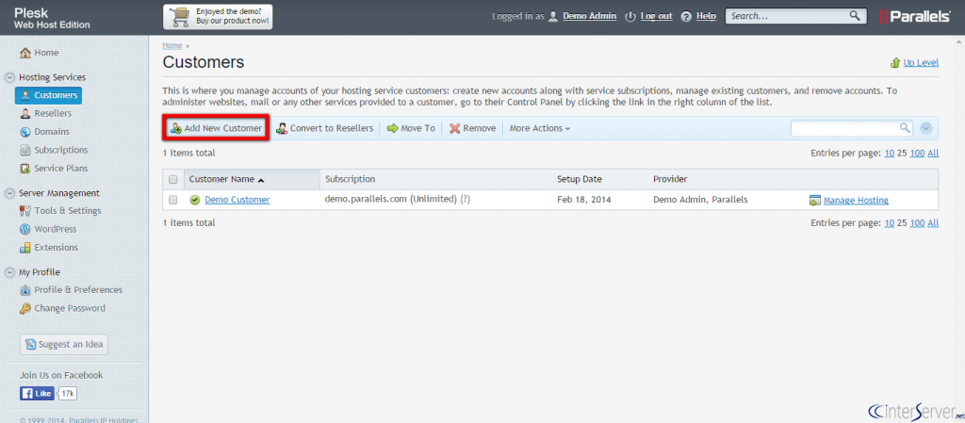Sort by Customer Name column header
Screen dimensions: 965x423
[226, 180]
